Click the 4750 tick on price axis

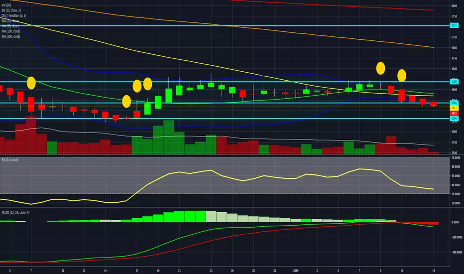[454, 58]
